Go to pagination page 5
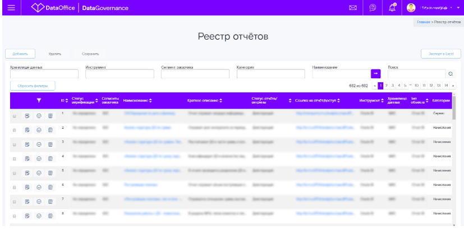 tap(405, 85)
